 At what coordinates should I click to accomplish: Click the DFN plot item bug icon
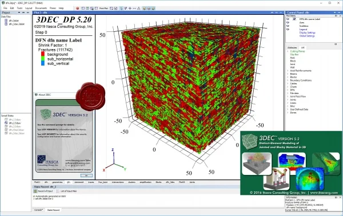click(294, 19)
